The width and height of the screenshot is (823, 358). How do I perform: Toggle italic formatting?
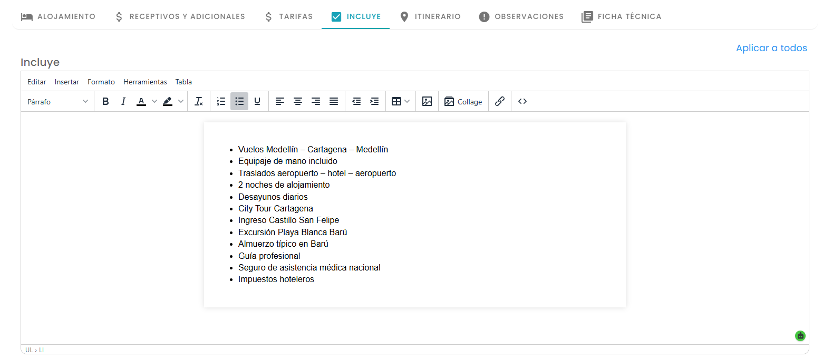pos(123,101)
